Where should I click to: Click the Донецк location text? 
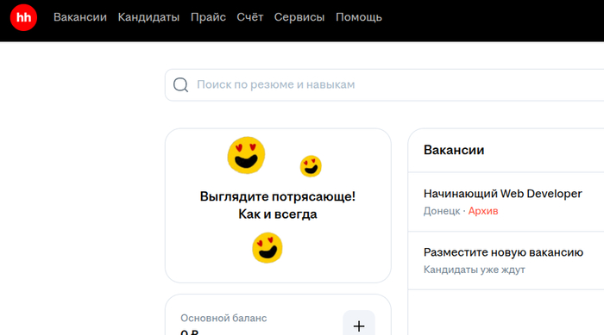(x=442, y=211)
